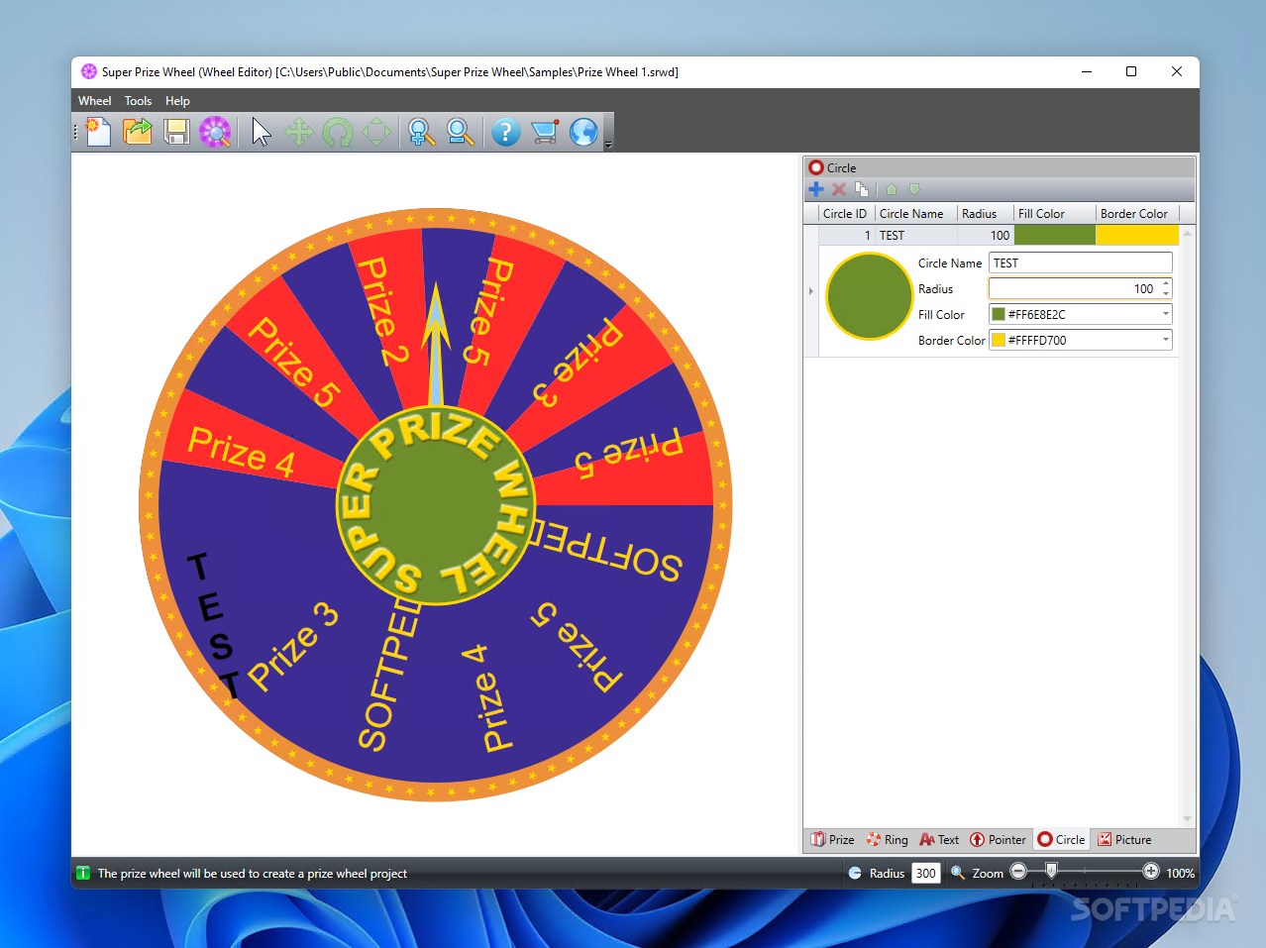Collapse the row detail with the side arrow
This screenshot has height=948, width=1266.
coord(810,291)
